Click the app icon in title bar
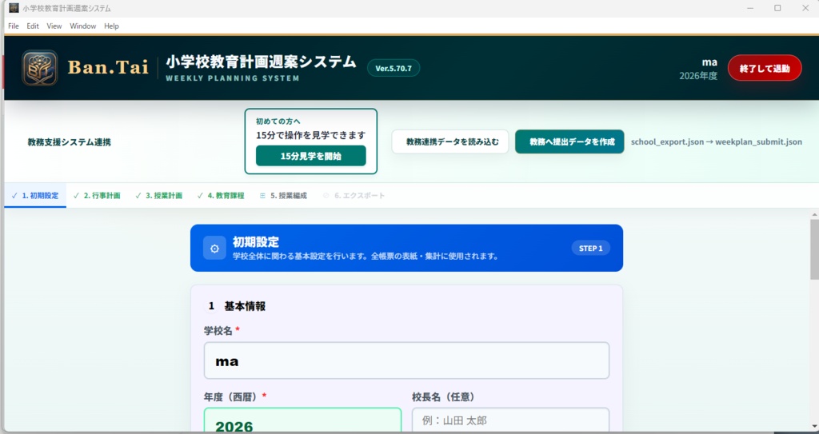The height and width of the screenshot is (434, 819). click(14, 8)
